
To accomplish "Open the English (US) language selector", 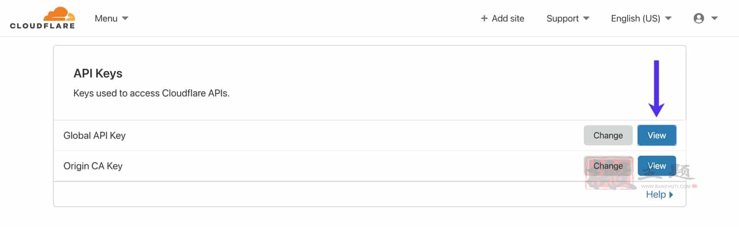I will [x=641, y=19].
